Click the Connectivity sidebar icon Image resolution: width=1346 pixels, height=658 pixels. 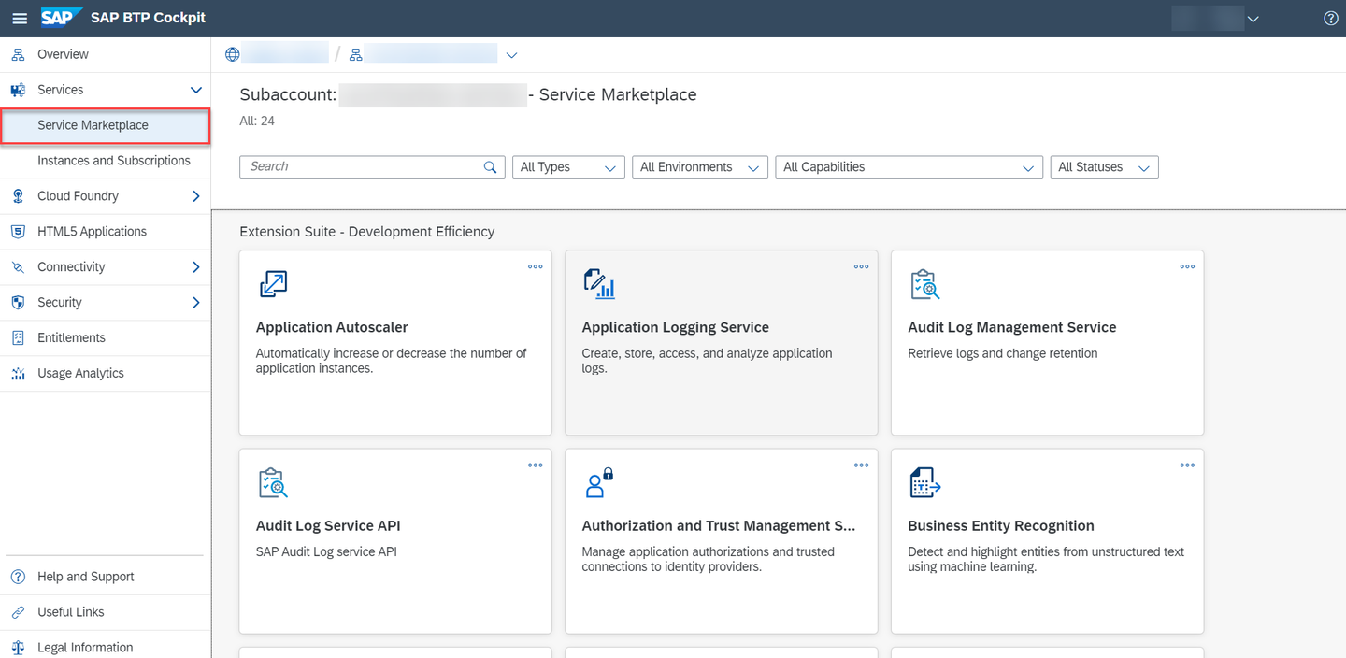point(18,267)
